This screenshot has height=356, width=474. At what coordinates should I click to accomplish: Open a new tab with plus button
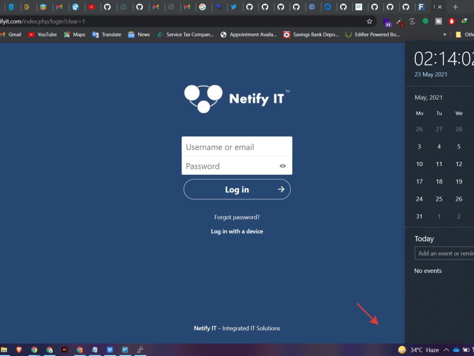(x=455, y=7)
